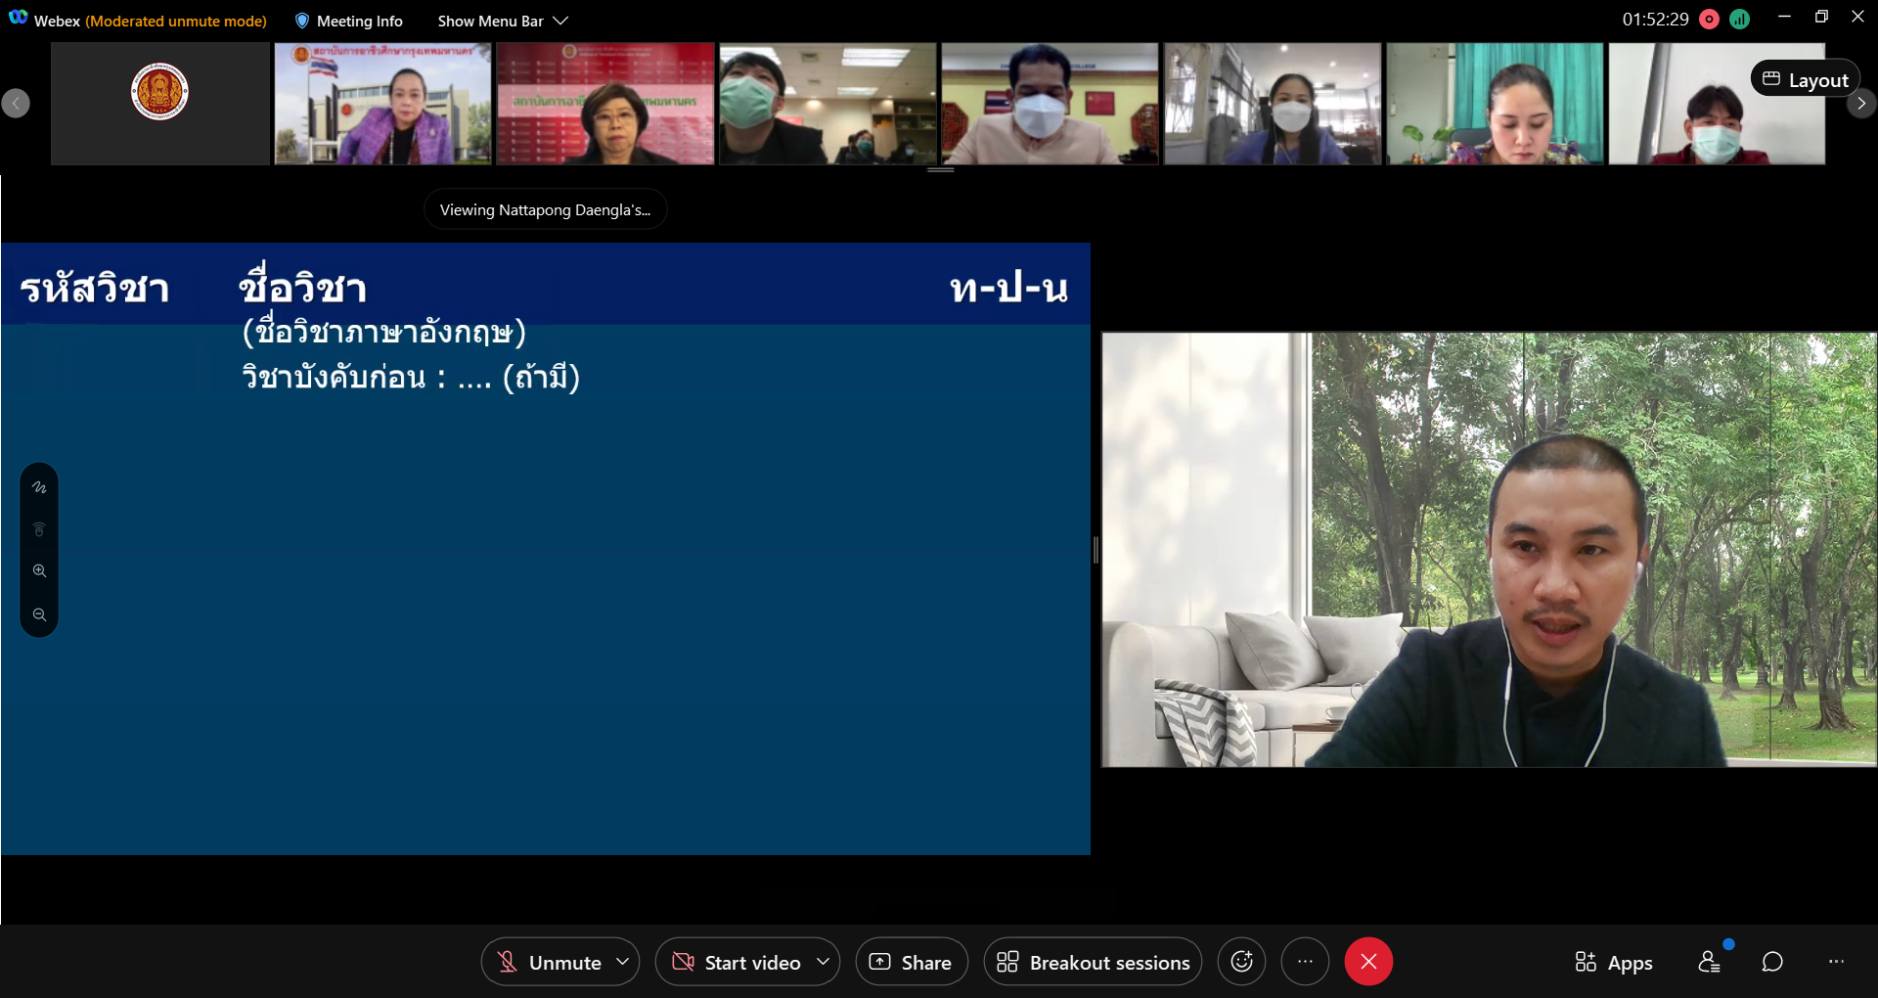Open Meeting Info
The image size is (1878, 998).
tap(348, 21)
